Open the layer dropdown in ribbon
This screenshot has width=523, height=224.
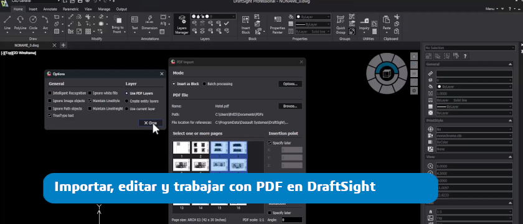coord(214,16)
